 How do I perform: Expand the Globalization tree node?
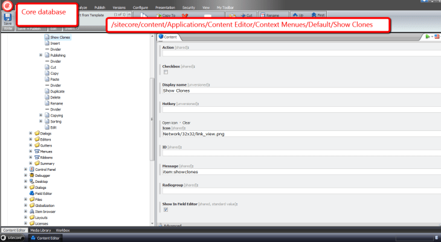[25, 205]
